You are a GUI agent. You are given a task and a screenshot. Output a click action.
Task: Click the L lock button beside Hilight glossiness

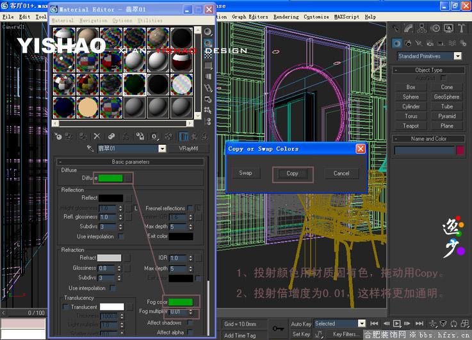[x=136, y=208]
